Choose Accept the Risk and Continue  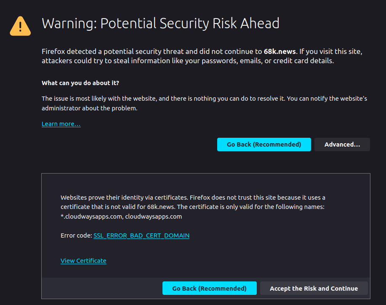pos(314,288)
